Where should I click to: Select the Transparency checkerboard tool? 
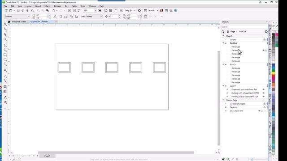[5, 91]
